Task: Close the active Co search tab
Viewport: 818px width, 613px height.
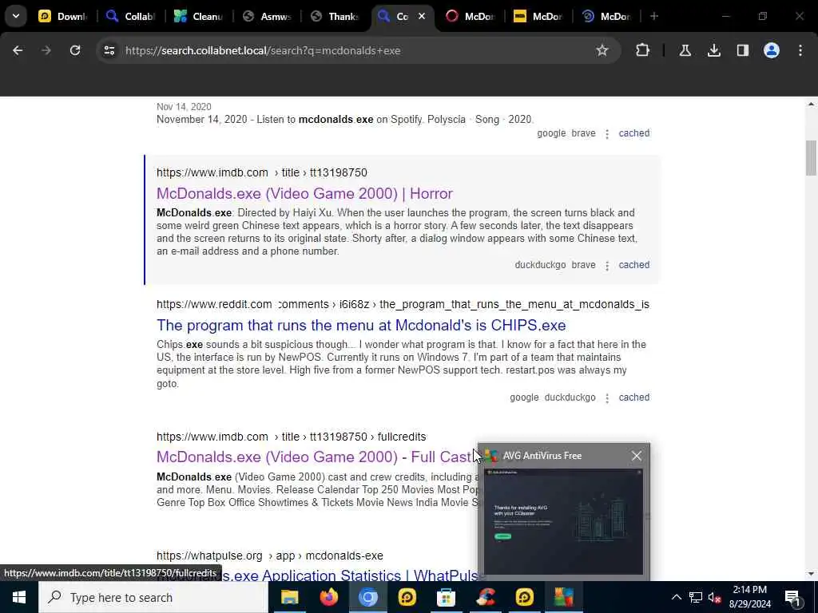Action: 422,16
